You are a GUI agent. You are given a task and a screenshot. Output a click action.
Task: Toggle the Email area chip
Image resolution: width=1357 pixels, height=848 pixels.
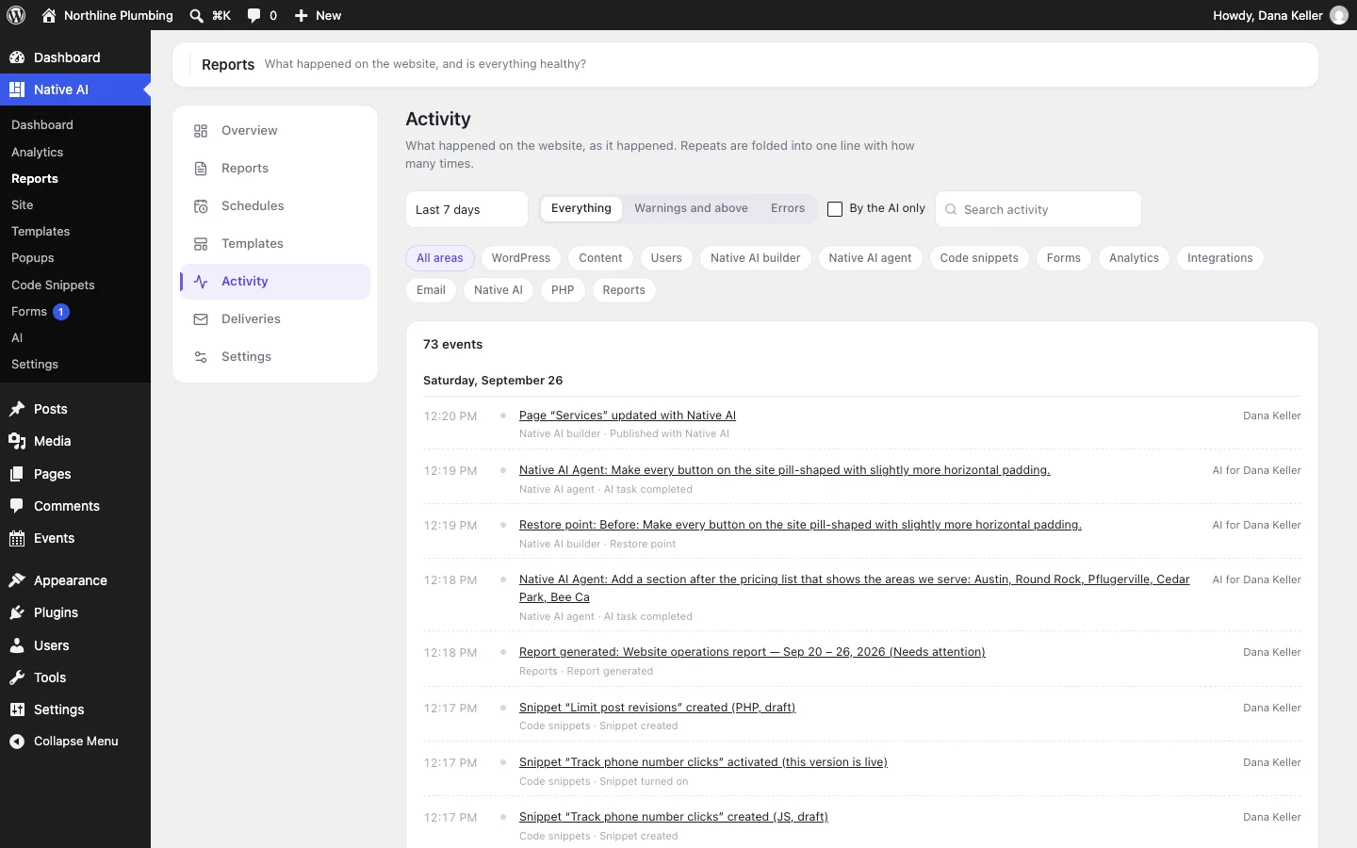point(431,290)
